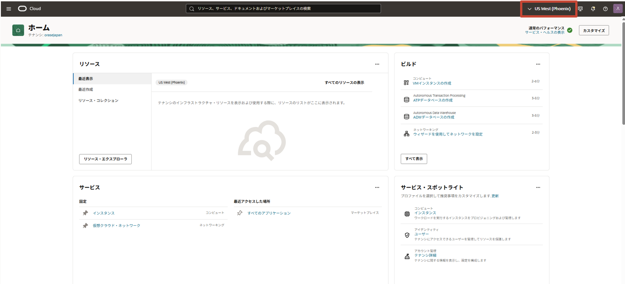Click the 最近アクセスした場所 heading
625x284 pixels.
click(x=252, y=201)
